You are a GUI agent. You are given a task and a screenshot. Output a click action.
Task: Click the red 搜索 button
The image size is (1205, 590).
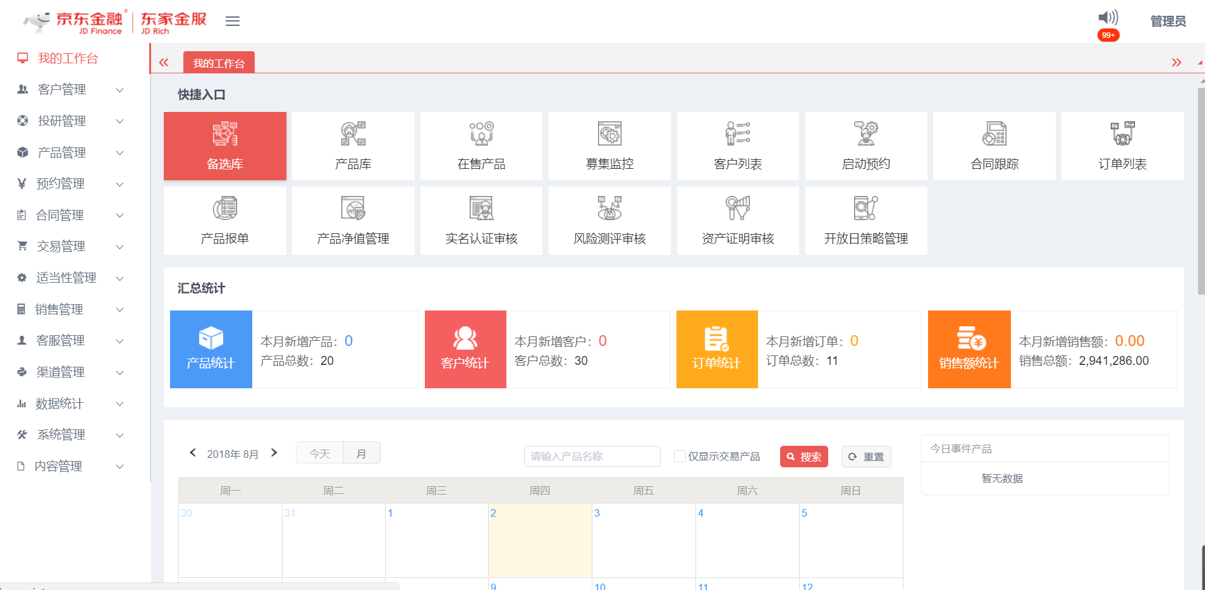click(x=804, y=457)
